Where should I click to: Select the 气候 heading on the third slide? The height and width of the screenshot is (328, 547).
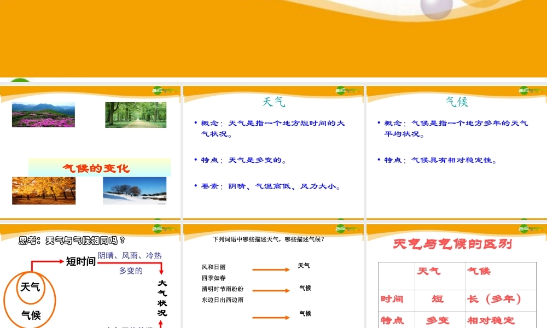457,102
